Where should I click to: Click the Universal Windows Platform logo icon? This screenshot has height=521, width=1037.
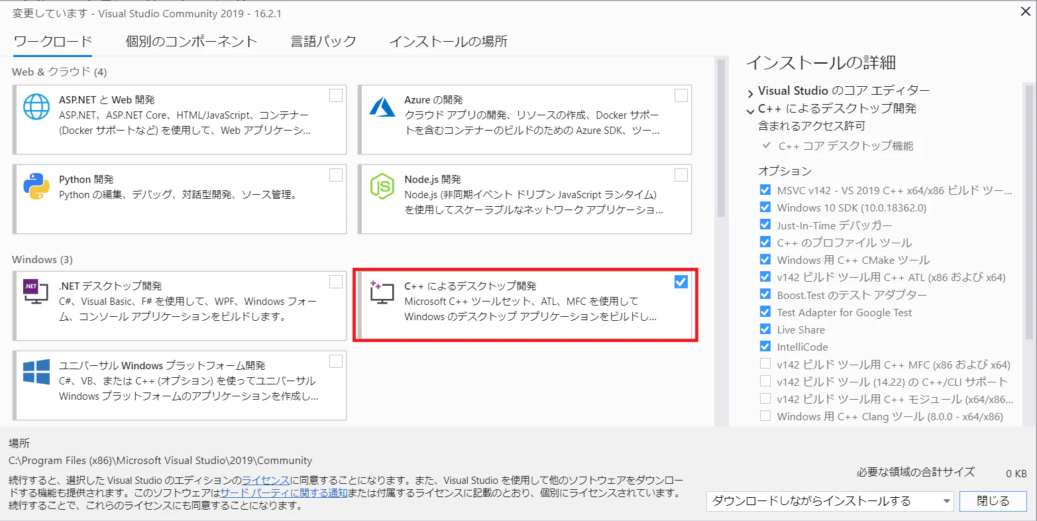pos(36,371)
